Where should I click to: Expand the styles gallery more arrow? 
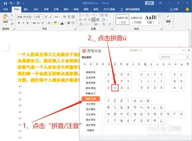click(x=159, y=23)
